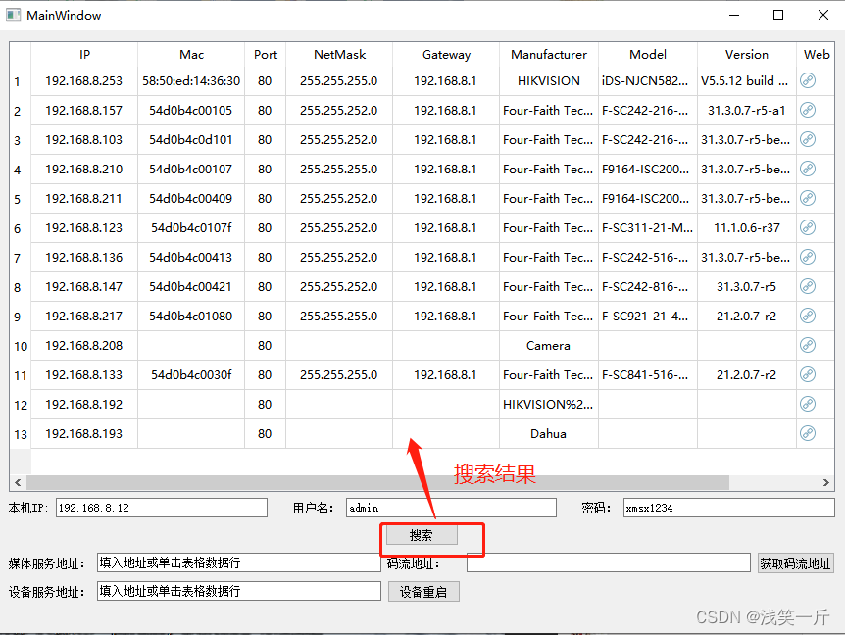The height and width of the screenshot is (635, 845).
Task: Select version cell V5.5.12 build ...
Action: [x=746, y=80]
